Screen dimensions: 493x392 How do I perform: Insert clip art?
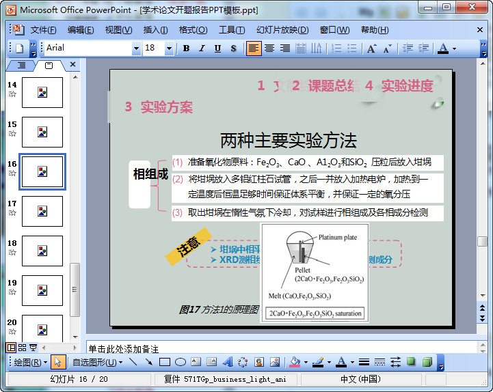[x=258, y=362]
